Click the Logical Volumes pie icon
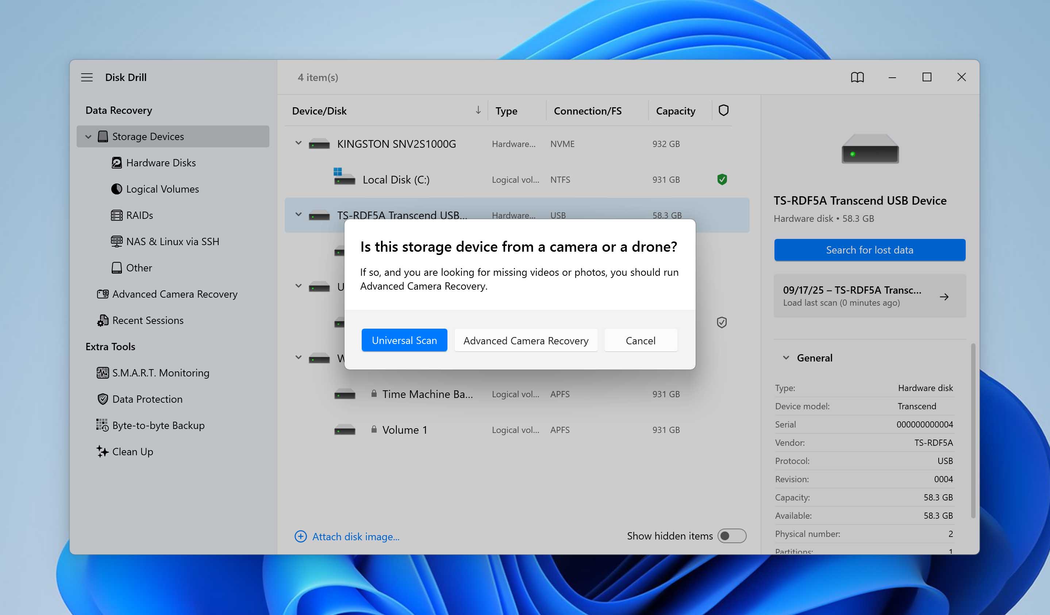 pyautogui.click(x=117, y=189)
